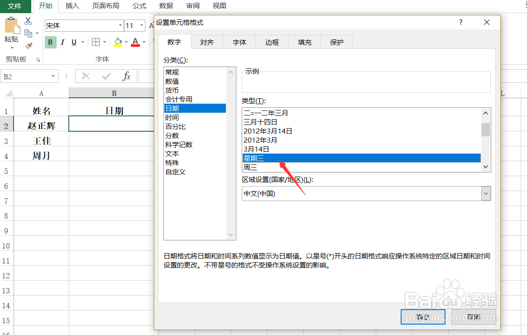Image resolution: width=527 pixels, height=335 pixels.
Task: Click the Enter checkmark icon in formula bar
Action: (106, 76)
